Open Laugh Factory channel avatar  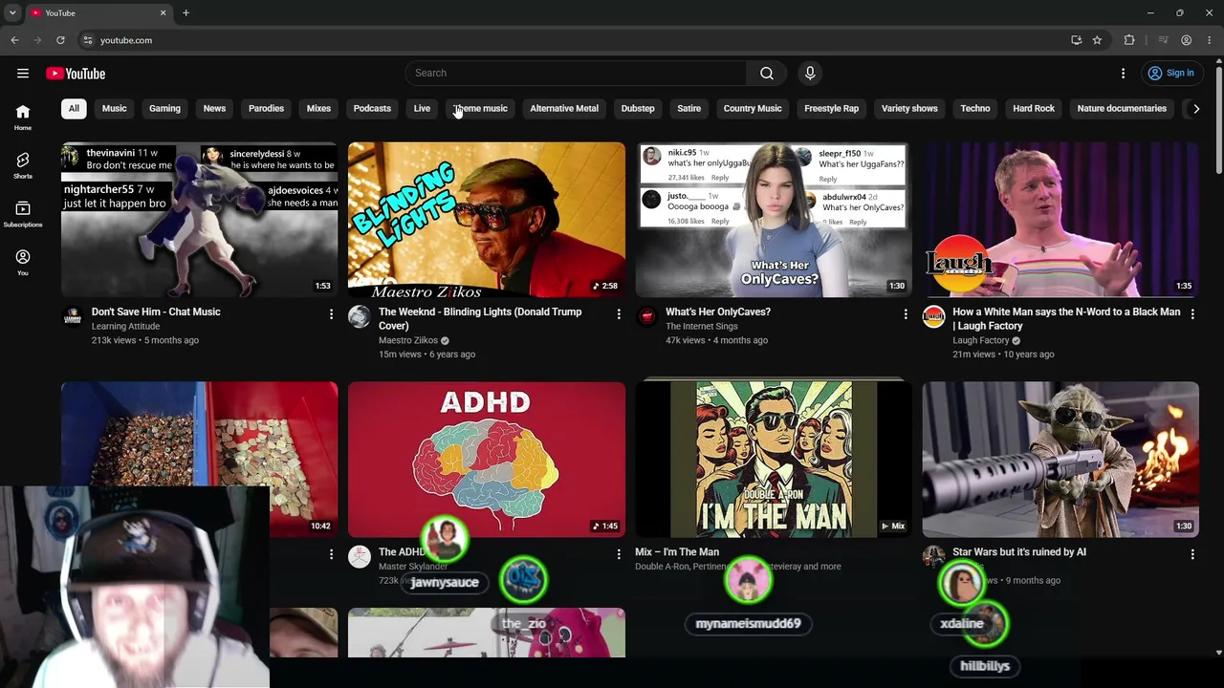tap(933, 316)
